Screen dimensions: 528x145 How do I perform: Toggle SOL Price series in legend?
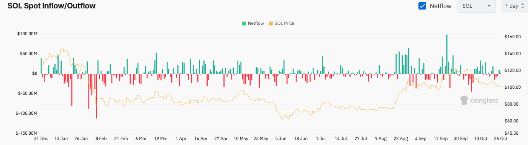coord(282,23)
